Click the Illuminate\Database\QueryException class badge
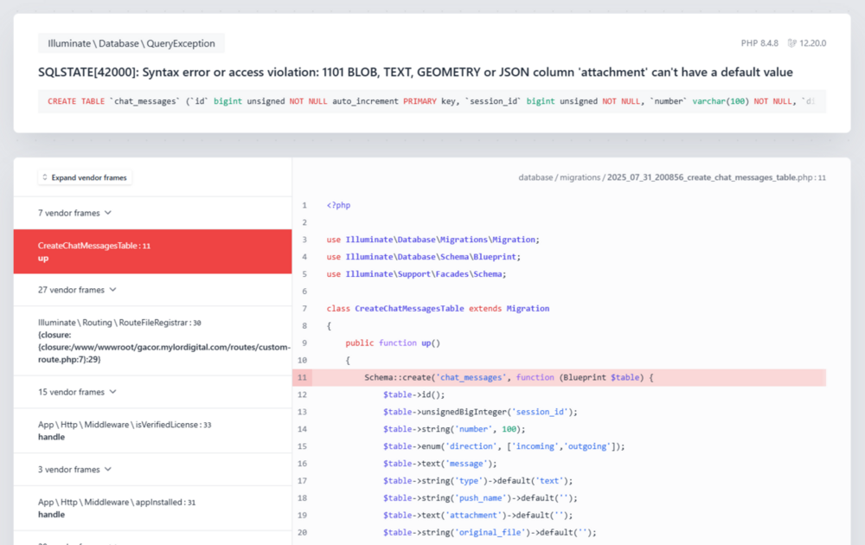The width and height of the screenshot is (865, 545). click(131, 43)
